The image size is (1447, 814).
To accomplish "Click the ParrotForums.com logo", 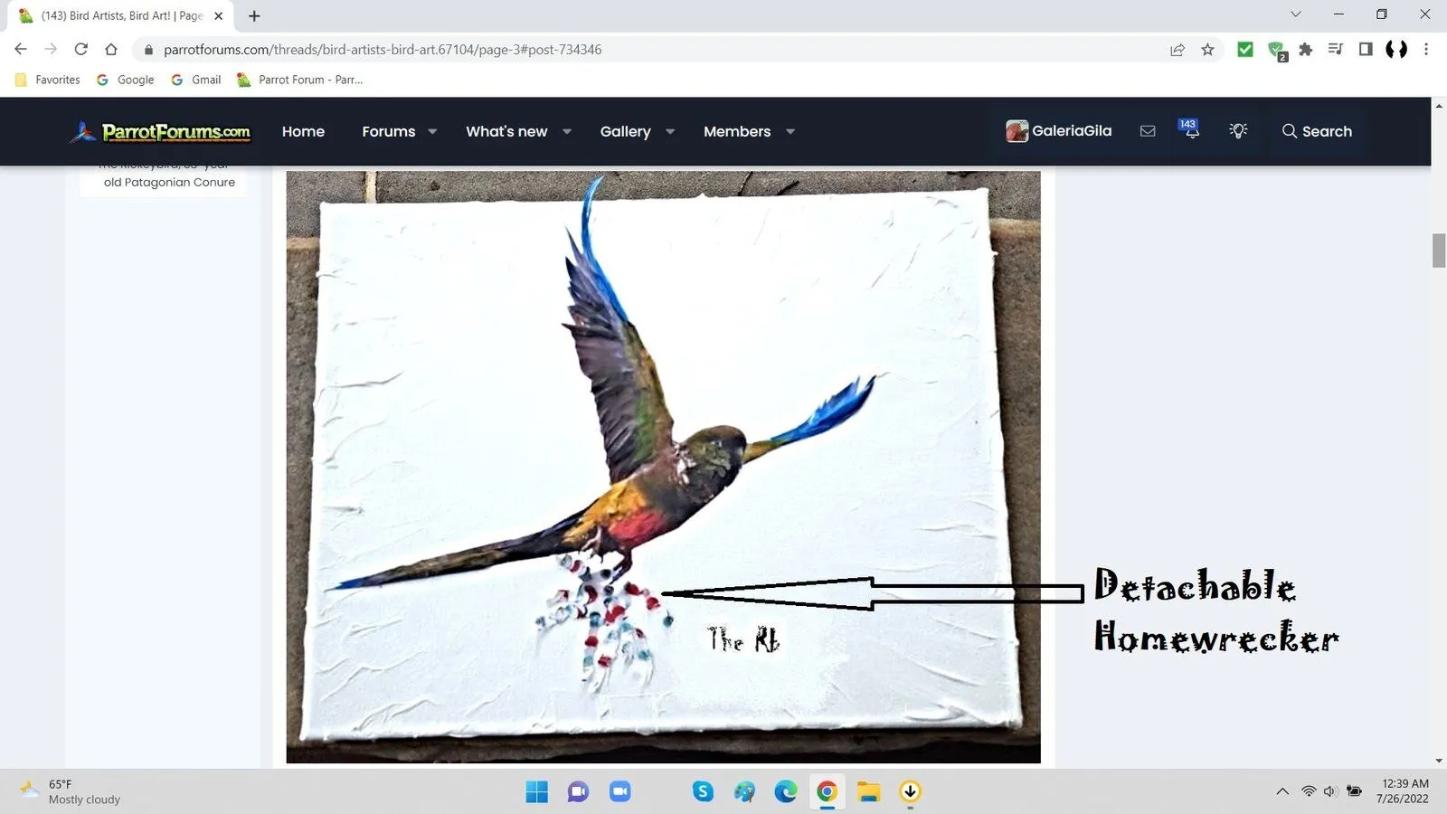I will tap(162, 132).
